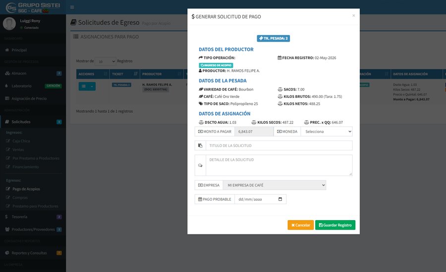Click the Monto a Pagar field
Screen dimensions: 446x272
click(254, 132)
